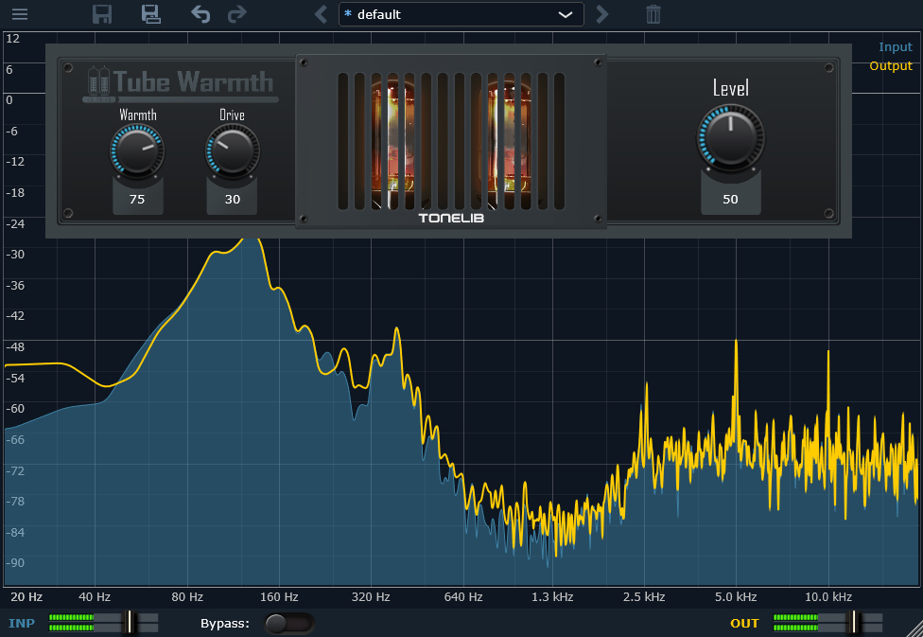Click the 12 dB scale label
Image resolution: width=923 pixels, height=637 pixels.
pos(12,39)
